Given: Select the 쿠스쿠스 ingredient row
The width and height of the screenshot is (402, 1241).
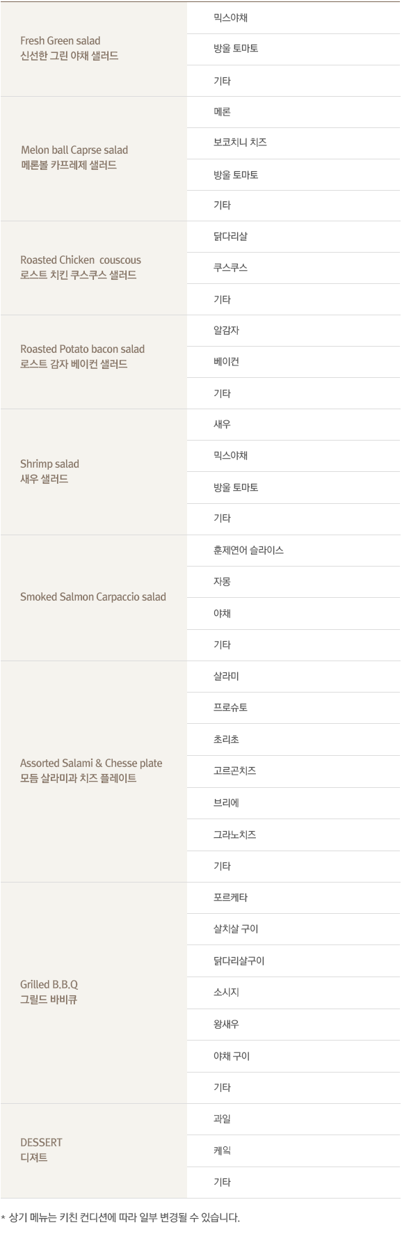Looking at the screenshot, I should (294, 268).
